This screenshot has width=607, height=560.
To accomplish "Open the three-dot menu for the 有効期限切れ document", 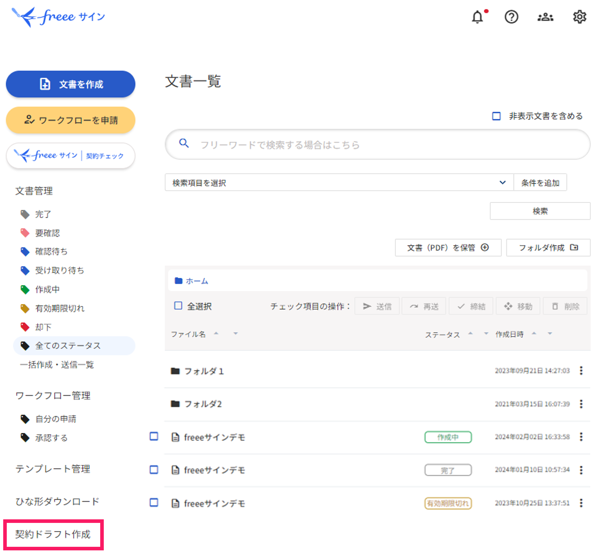I will coord(581,503).
